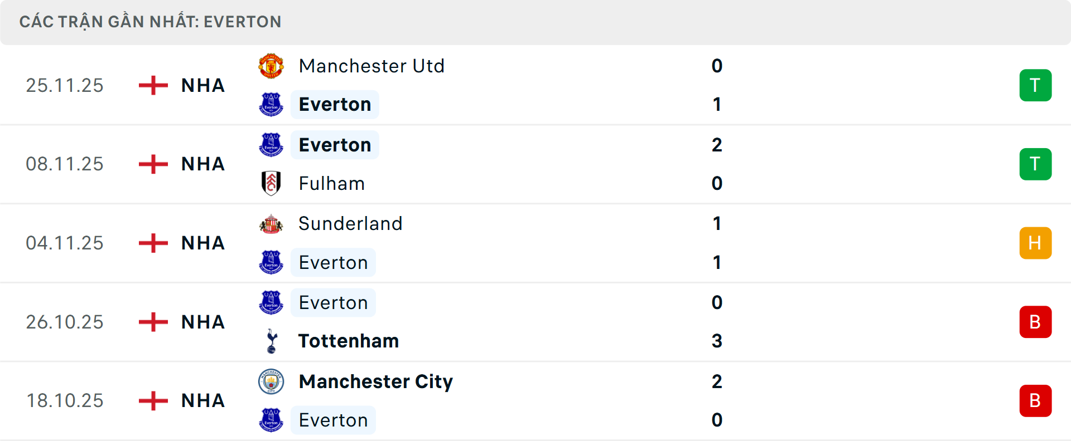Click the Tottenham club crest
This screenshot has height=441, width=1071.
[271, 341]
